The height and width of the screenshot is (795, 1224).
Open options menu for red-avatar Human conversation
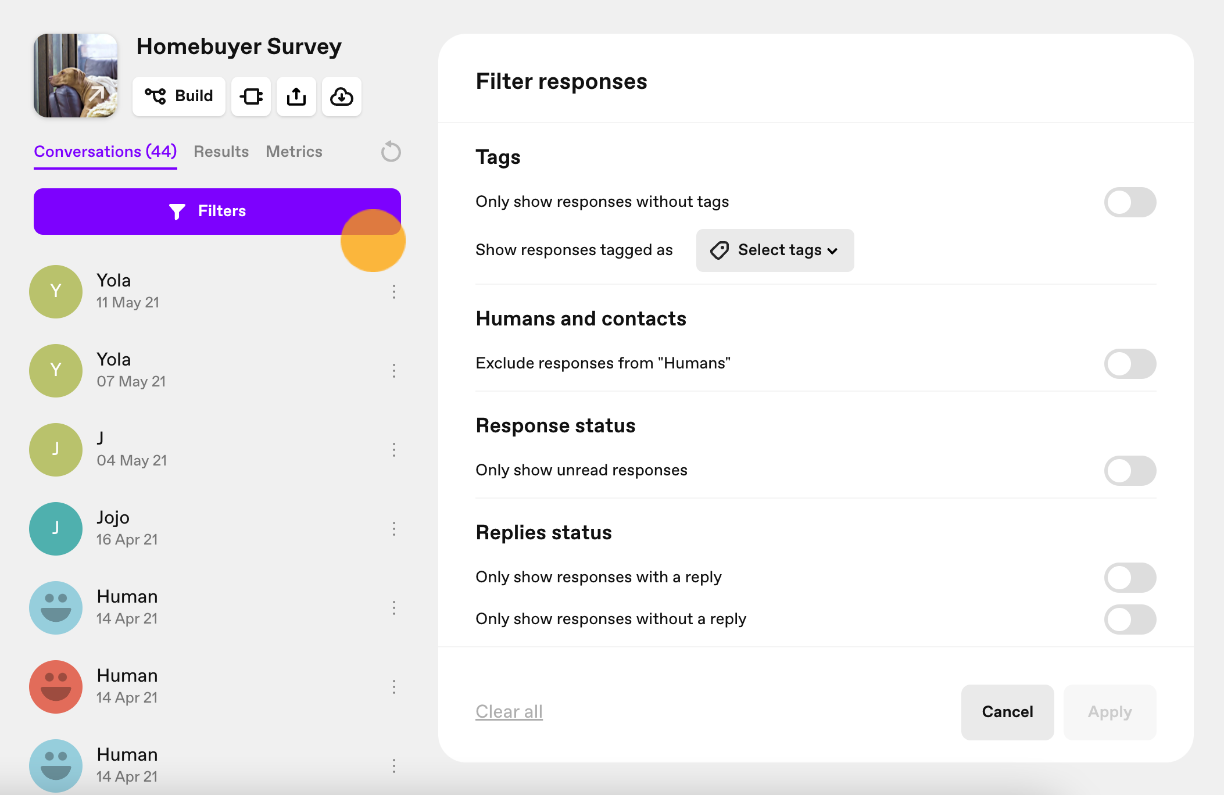click(394, 687)
